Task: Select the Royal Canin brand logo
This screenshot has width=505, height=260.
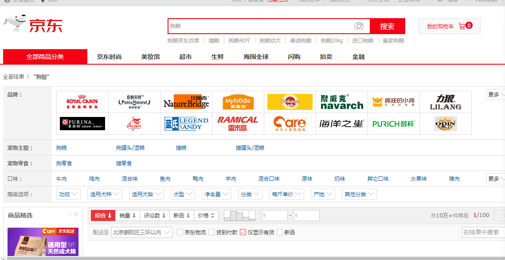Action: [82, 102]
